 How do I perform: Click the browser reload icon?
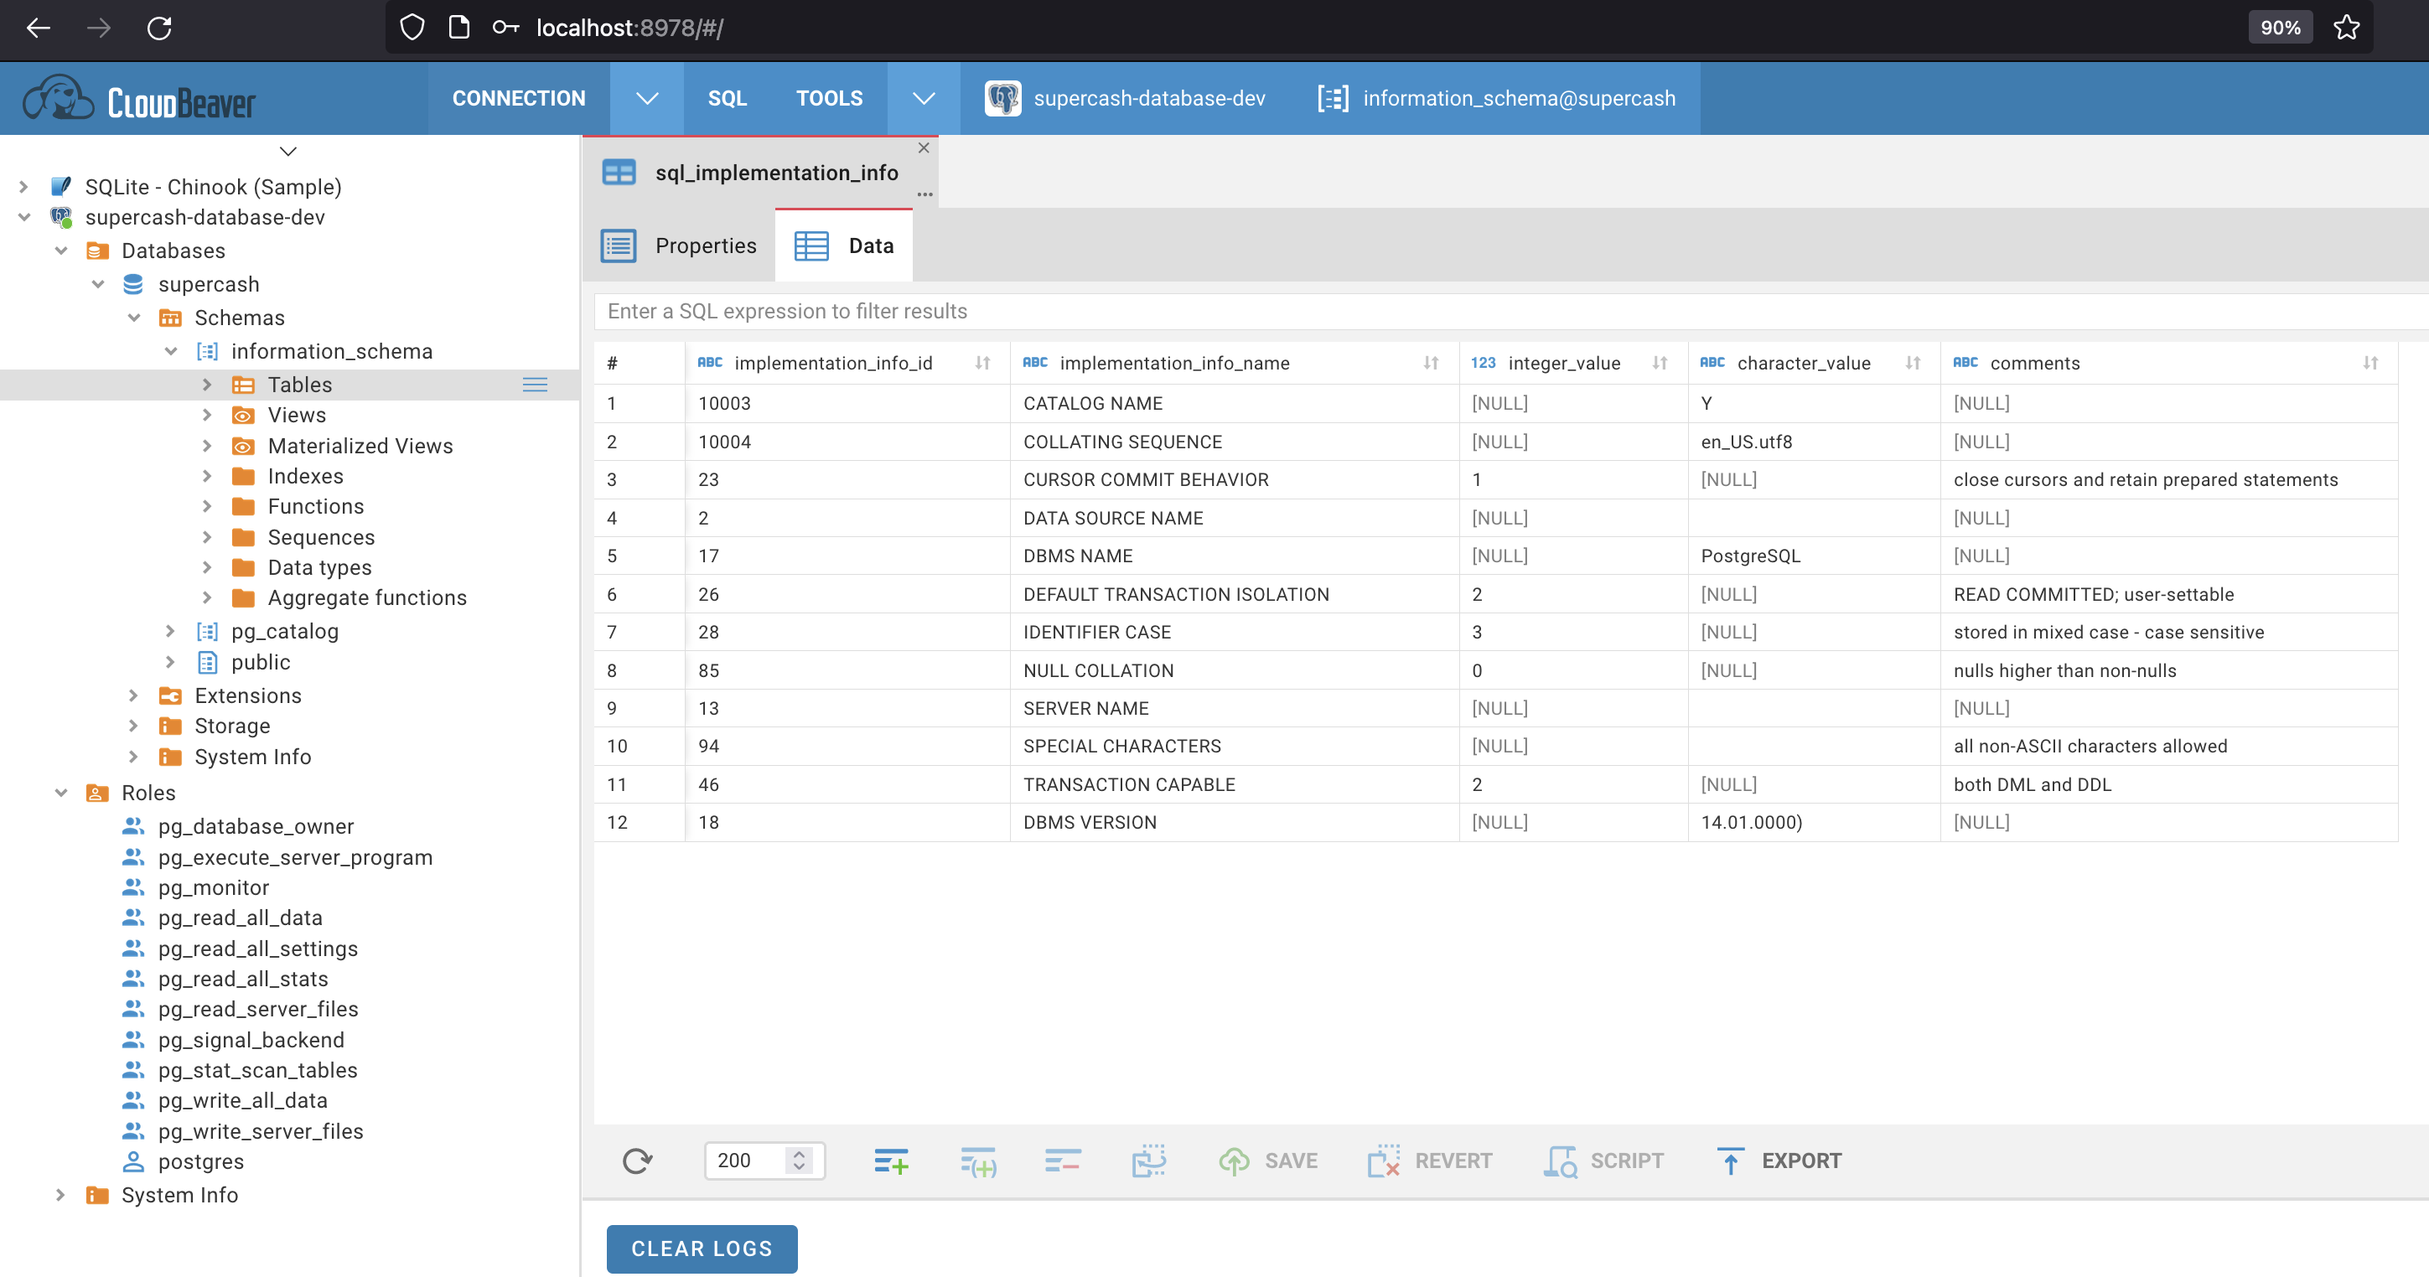click(159, 28)
